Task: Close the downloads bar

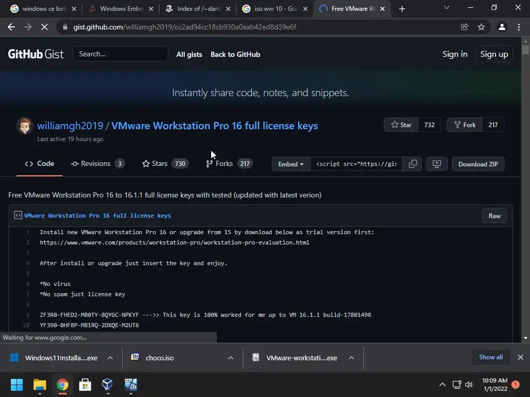Action: click(x=521, y=357)
